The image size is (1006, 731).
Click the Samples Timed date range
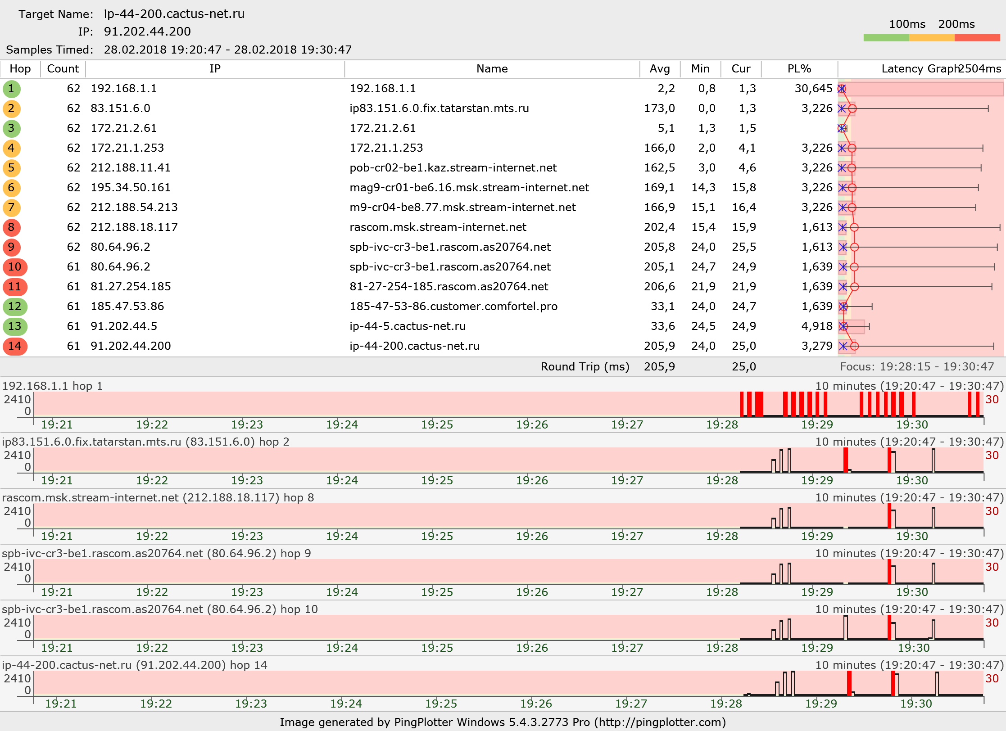[x=227, y=50]
